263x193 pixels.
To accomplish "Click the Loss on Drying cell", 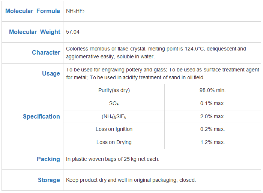I will click(x=114, y=142).
